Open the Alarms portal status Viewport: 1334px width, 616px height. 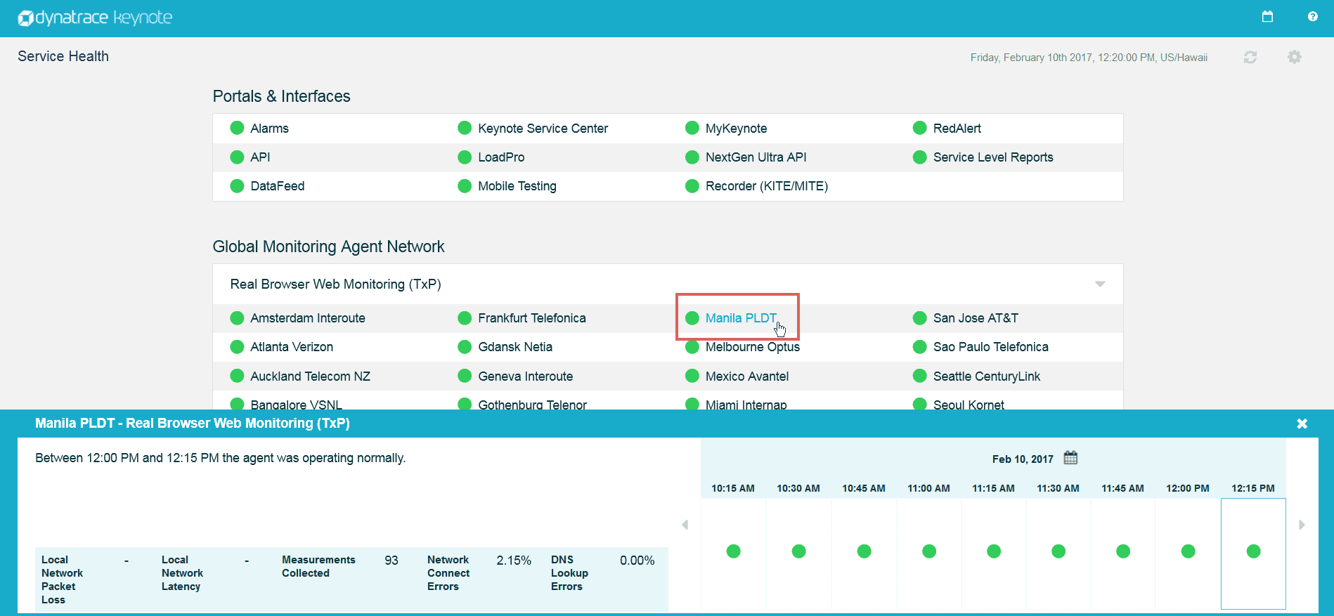269,129
